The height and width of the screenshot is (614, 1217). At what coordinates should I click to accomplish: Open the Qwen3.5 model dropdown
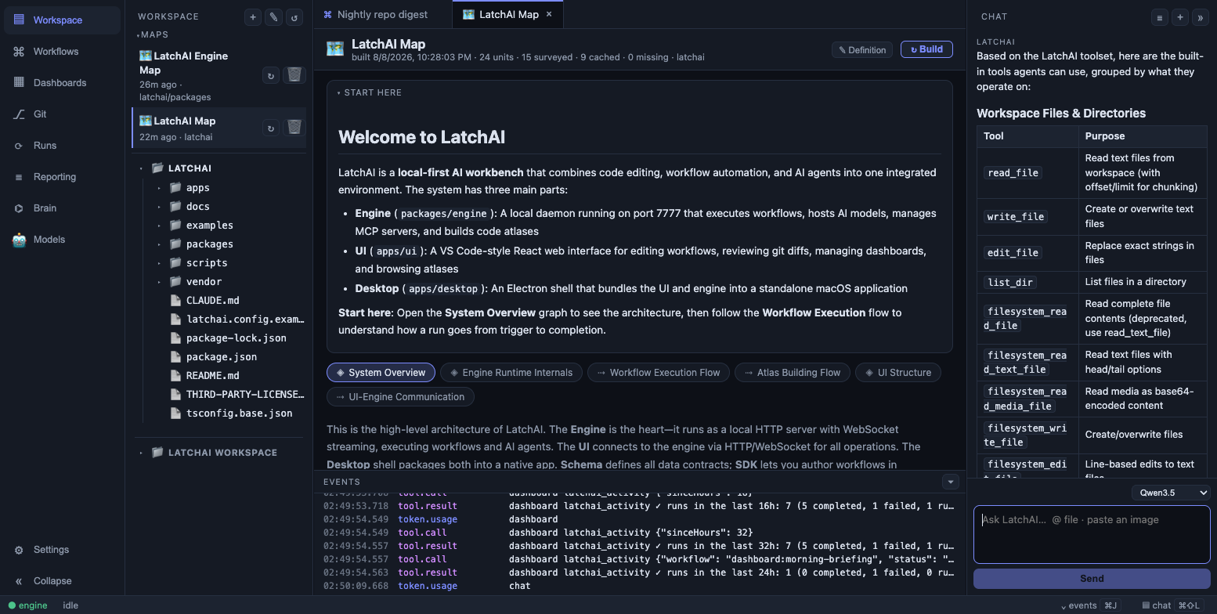1171,493
